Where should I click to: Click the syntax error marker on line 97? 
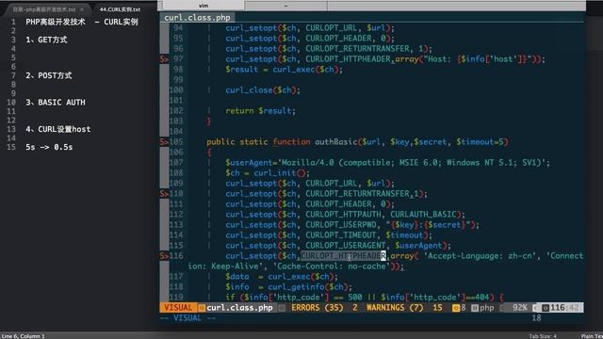tap(164, 58)
